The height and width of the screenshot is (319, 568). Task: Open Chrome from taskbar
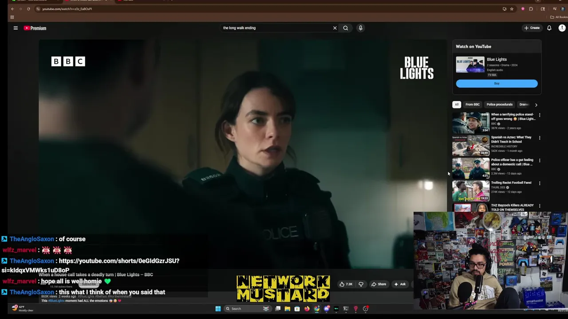point(316,309)
